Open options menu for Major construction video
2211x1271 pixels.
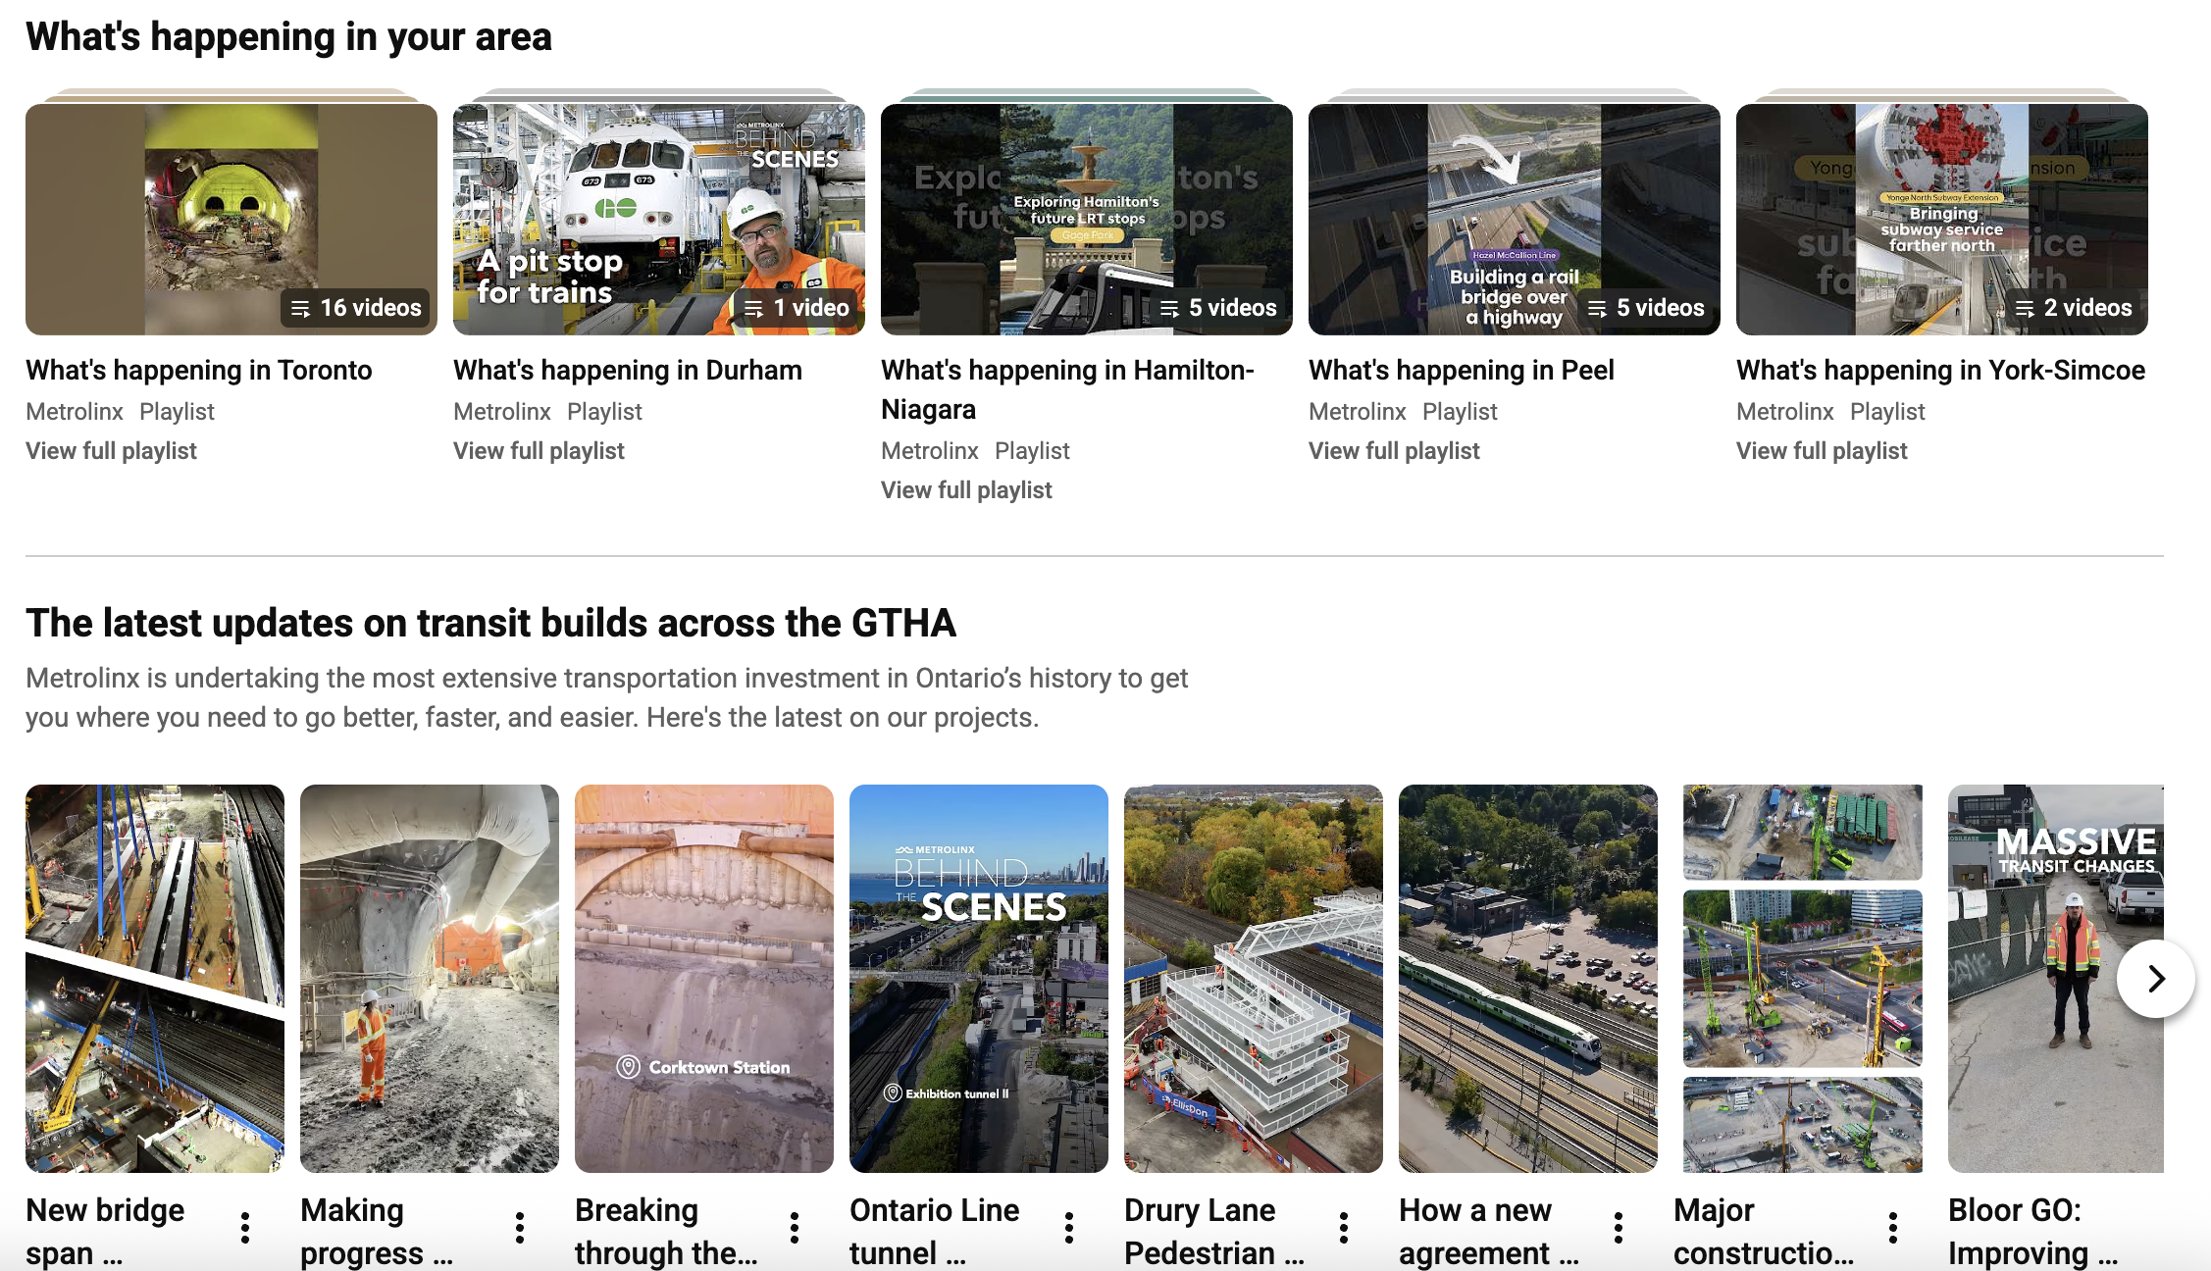(1893, 1228)
